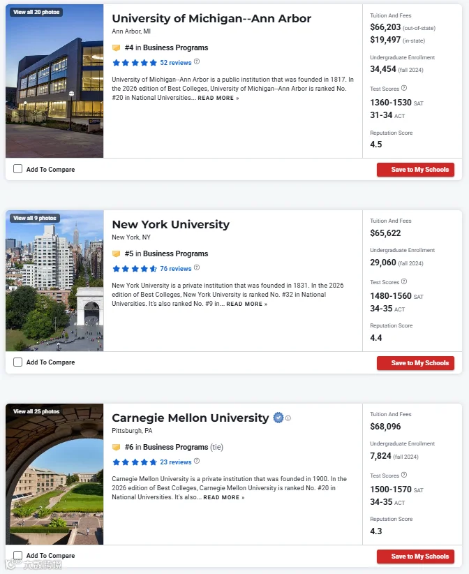
Task: Open View all 25 photos for Carnegie Mellon
Action: coord(36,411)
